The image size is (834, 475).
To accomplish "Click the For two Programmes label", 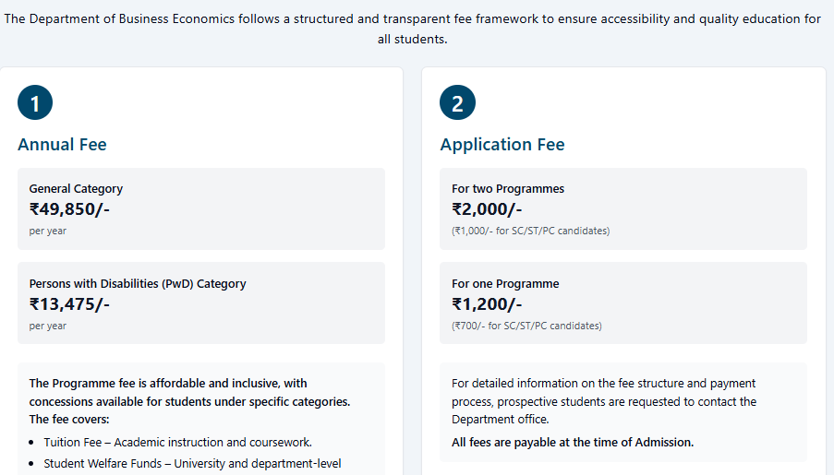I will point(508,189).
